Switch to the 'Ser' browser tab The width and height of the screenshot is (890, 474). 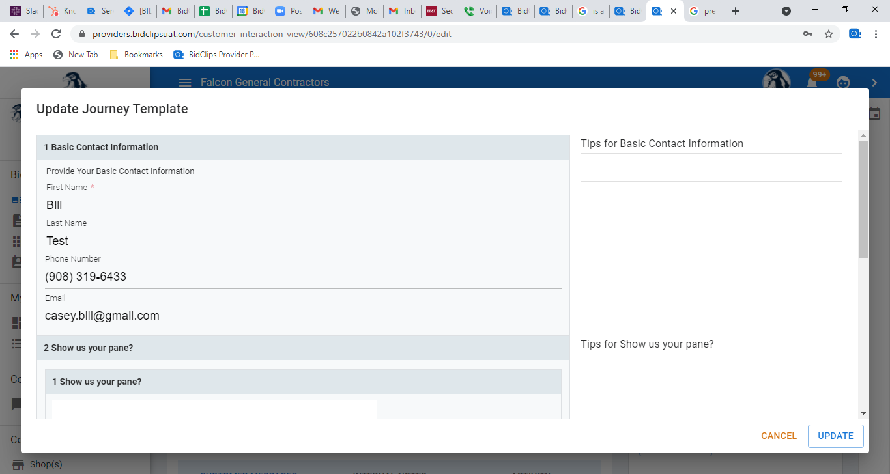coord(100,11)
